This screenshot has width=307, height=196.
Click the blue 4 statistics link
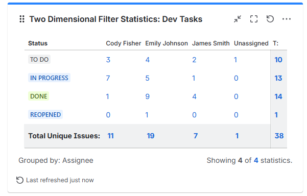(256, 160)
